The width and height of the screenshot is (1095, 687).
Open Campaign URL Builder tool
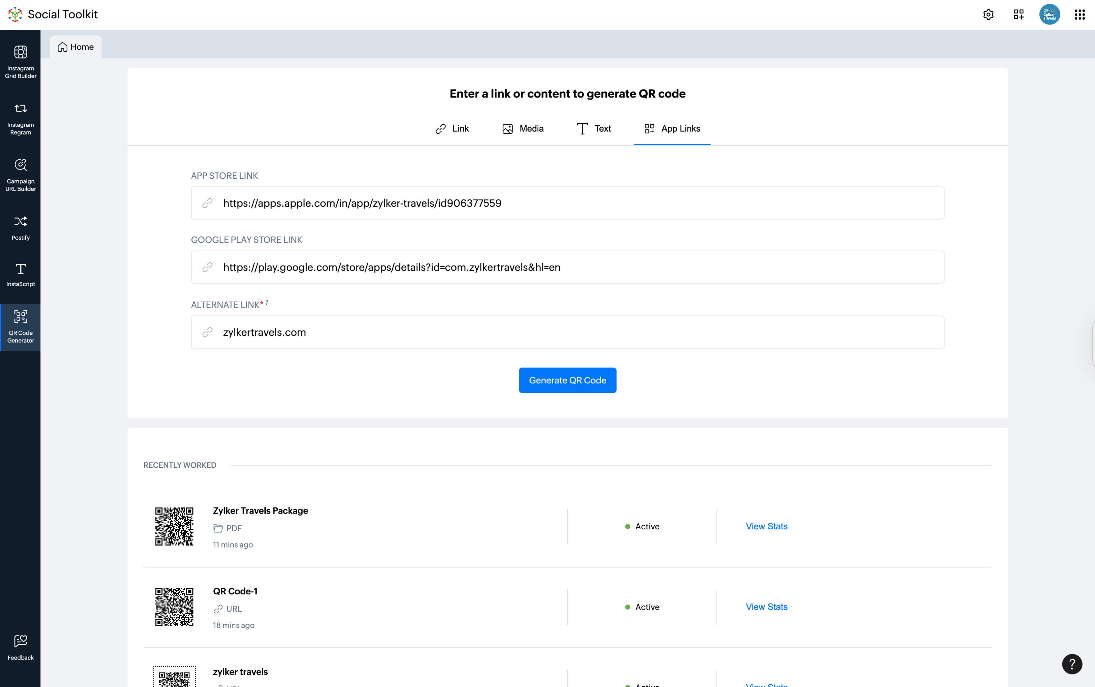pyautogui.click(x=20, y=175)
